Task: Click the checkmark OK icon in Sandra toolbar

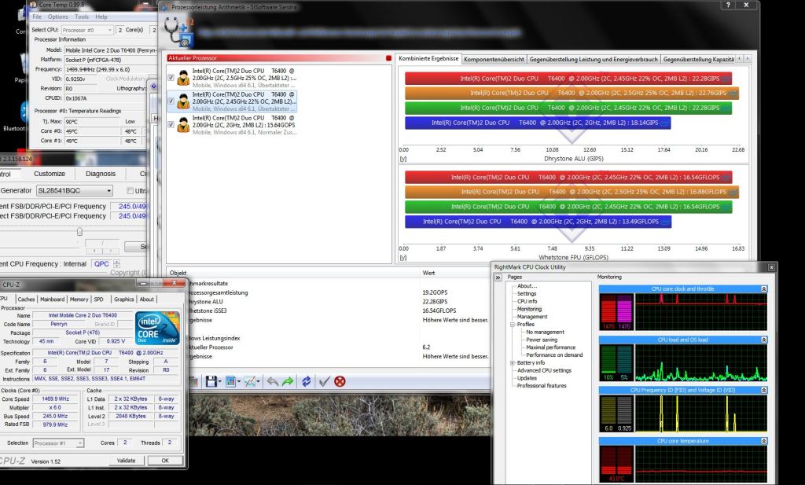Action: tap(324, 381)
